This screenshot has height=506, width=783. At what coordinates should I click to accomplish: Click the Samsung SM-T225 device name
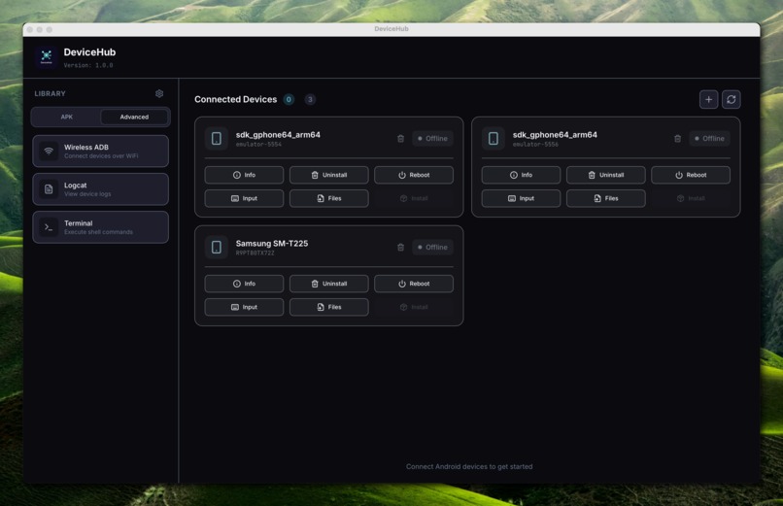tap(272, 244)
